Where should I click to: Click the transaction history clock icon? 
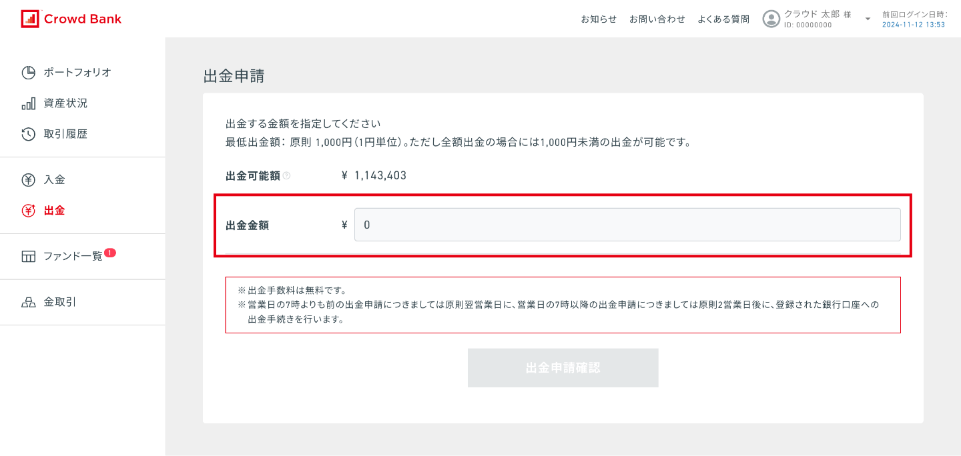click(x=28, y=134)
